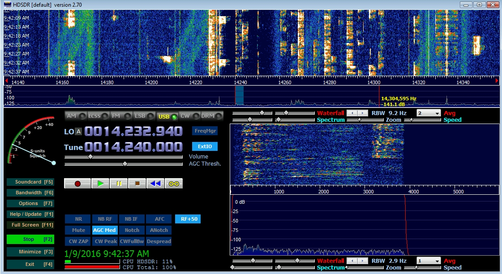The width and height of the screenshot is (502, 274).
Task: Click the left arrow beside lower RBW
Action: click(x=352, y=261)
